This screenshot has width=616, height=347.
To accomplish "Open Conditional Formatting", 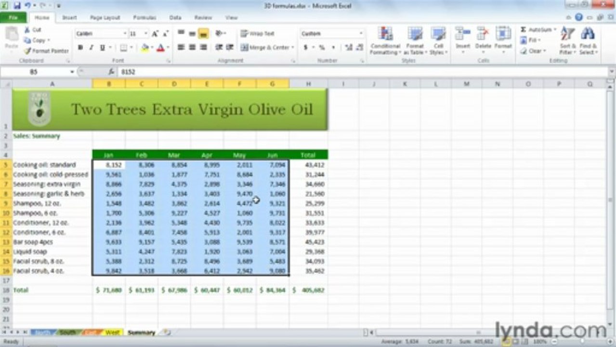I will [x=385, y=40].
